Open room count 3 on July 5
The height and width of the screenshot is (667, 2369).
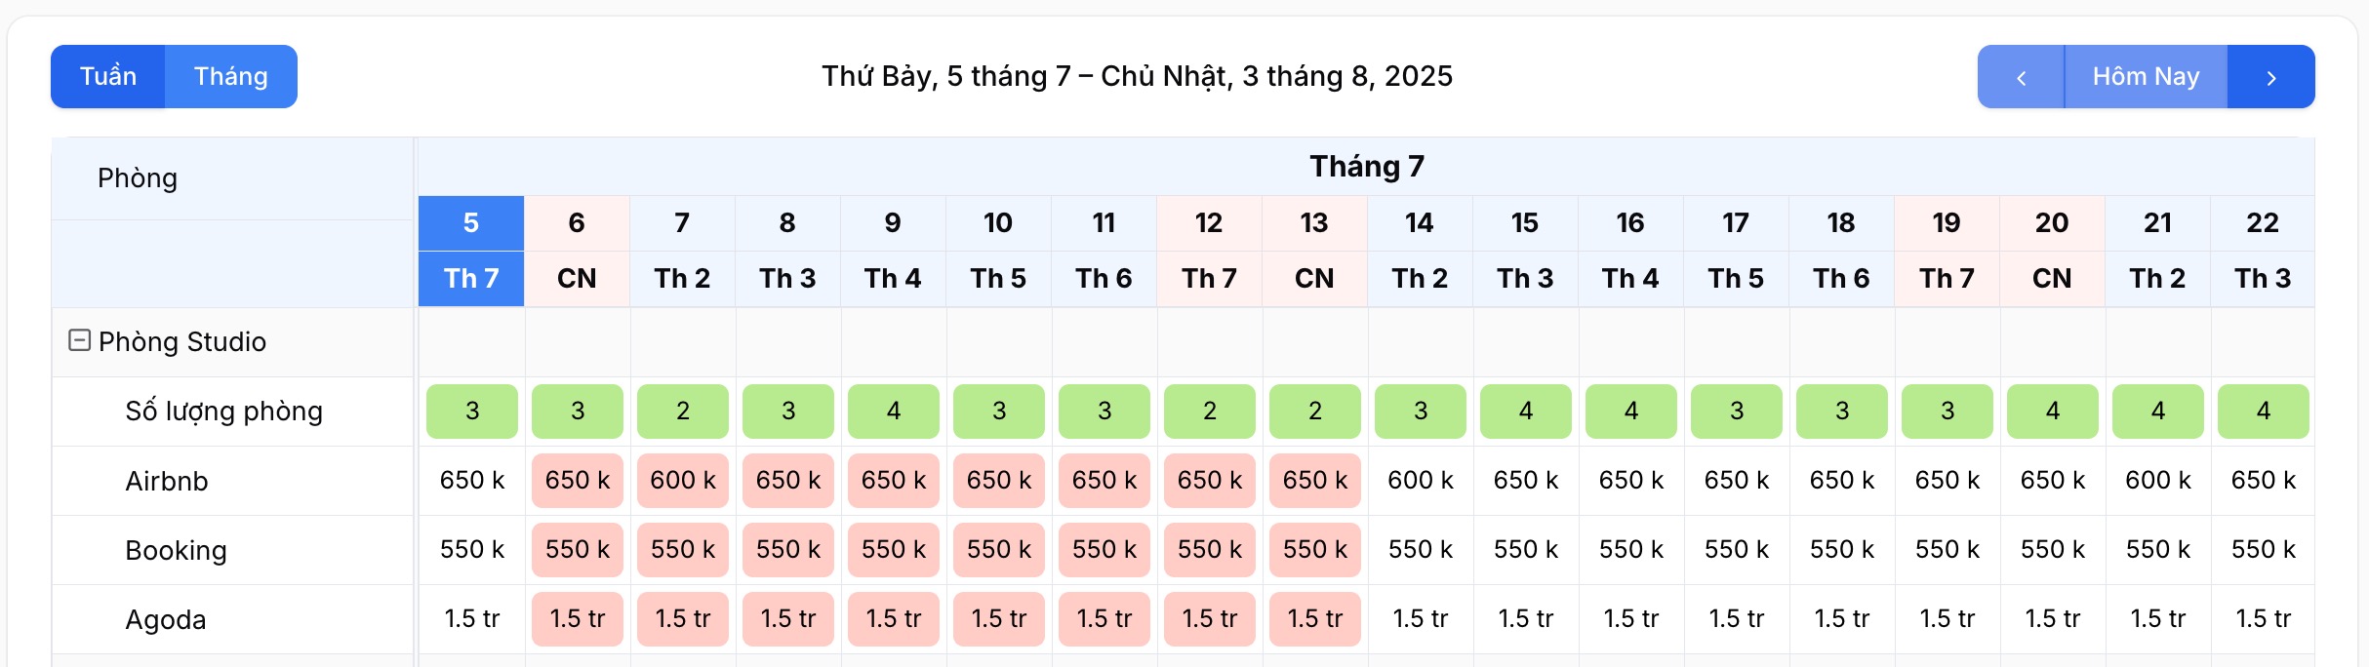pos(472,412)
